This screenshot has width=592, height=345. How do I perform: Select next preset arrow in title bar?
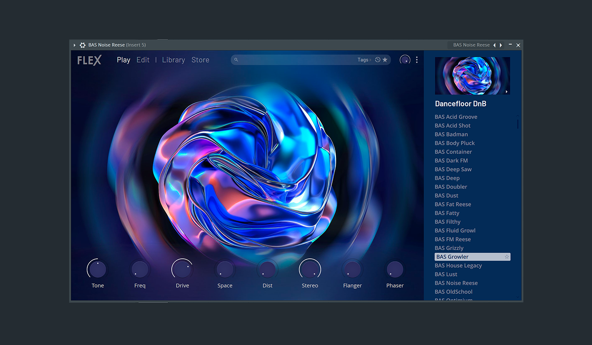click(501, 45)
